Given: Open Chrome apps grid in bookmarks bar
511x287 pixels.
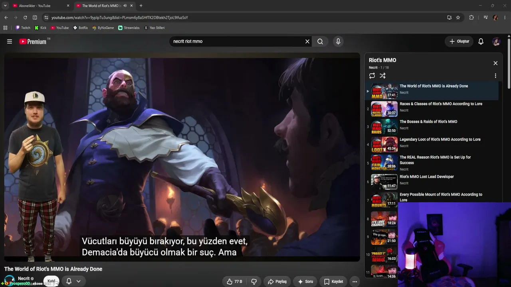Looking at the screenshot, I should coord(5,28).
